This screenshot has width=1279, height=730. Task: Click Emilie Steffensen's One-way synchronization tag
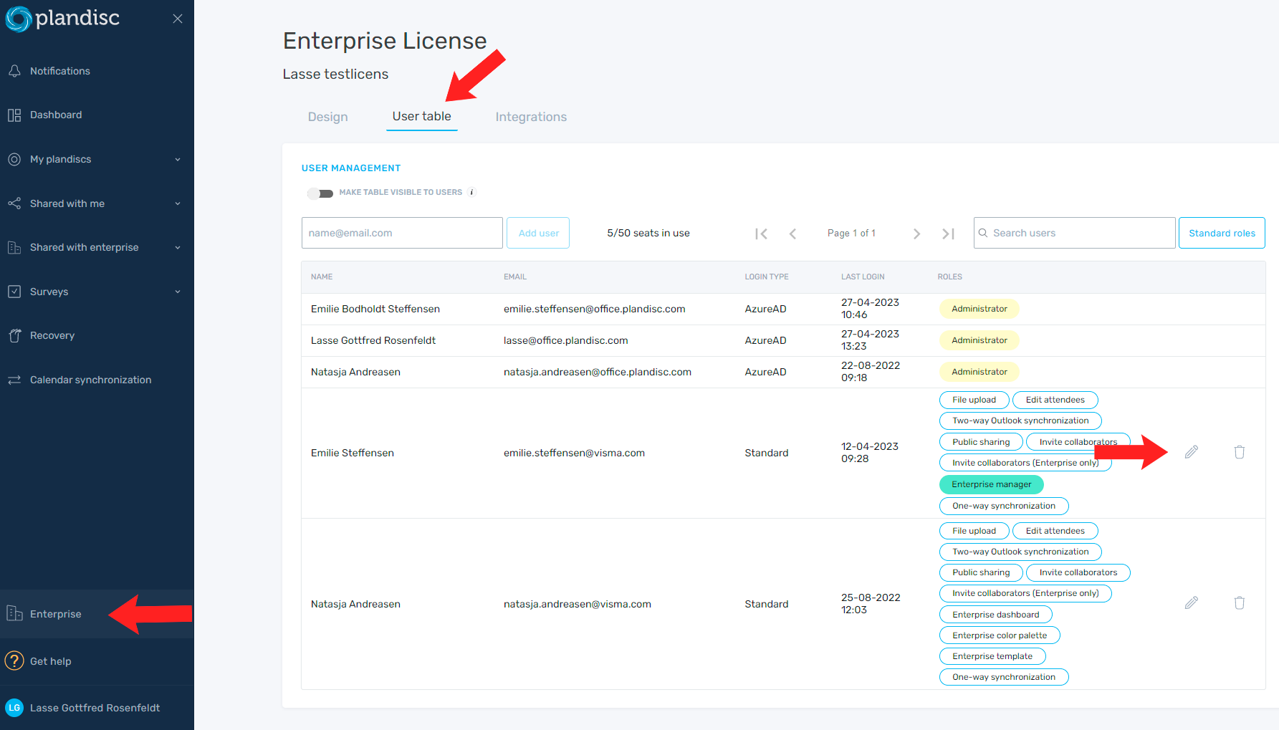click(x=1004, y=506)
